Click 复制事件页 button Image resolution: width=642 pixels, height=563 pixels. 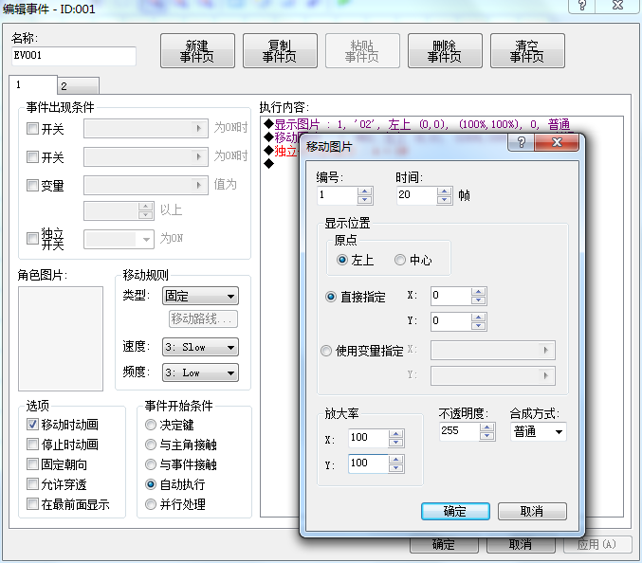tap(280, 51)
